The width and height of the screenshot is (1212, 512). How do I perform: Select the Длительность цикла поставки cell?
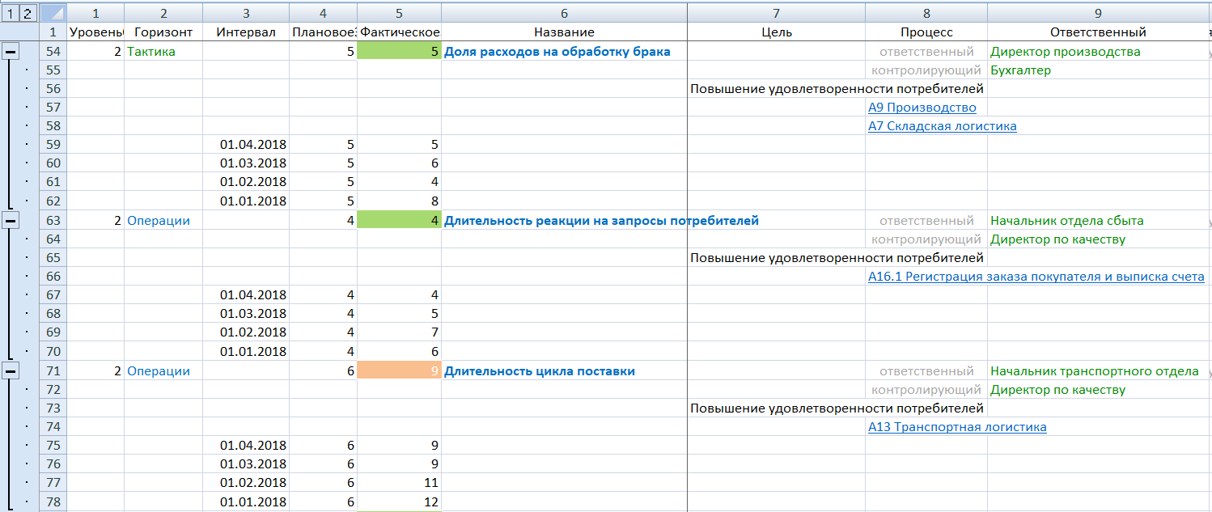click(540, 371)
